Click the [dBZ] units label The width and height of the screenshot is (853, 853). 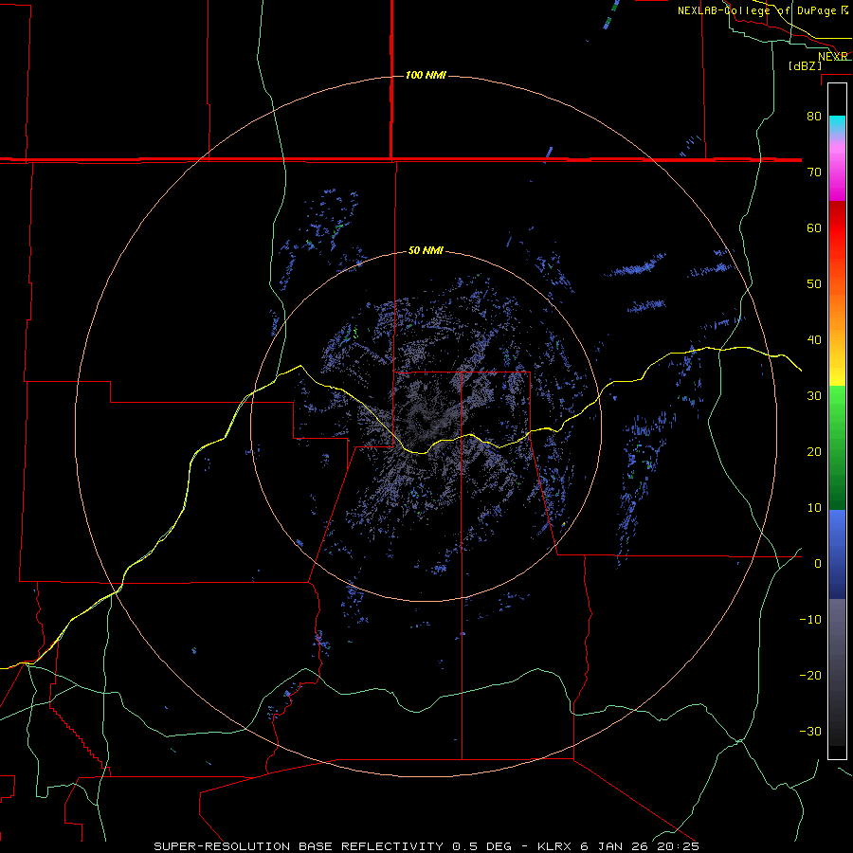pyautogui.click(x=805, y=65)
